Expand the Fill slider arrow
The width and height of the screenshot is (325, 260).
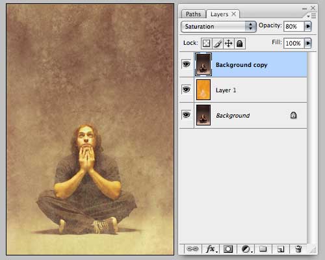point(308,43)
